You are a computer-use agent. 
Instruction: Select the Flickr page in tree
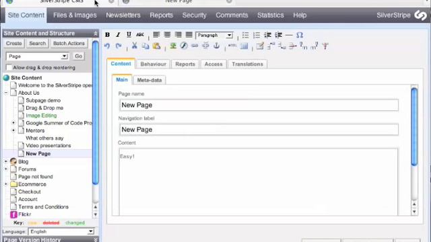pyautogui.click(x=24, y=214)
